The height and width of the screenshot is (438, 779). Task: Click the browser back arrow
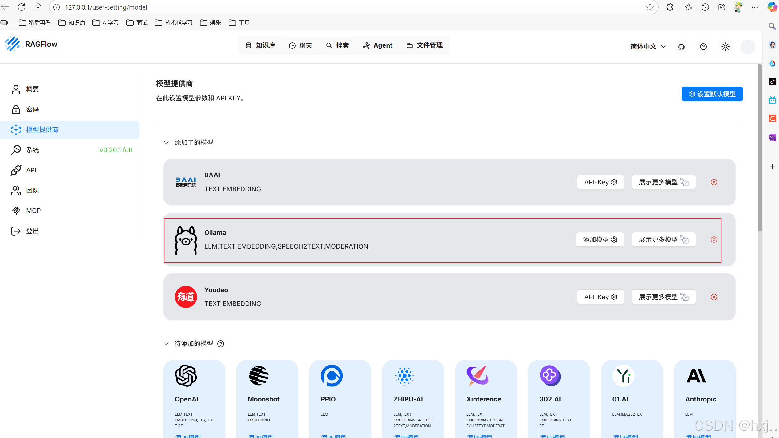(5, 7)
